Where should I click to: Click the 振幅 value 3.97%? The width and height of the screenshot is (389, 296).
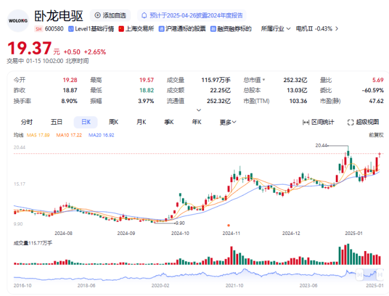146,101
